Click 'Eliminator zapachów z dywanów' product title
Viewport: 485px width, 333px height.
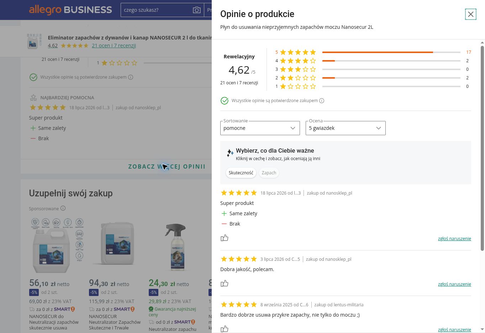tap(130, 37)
